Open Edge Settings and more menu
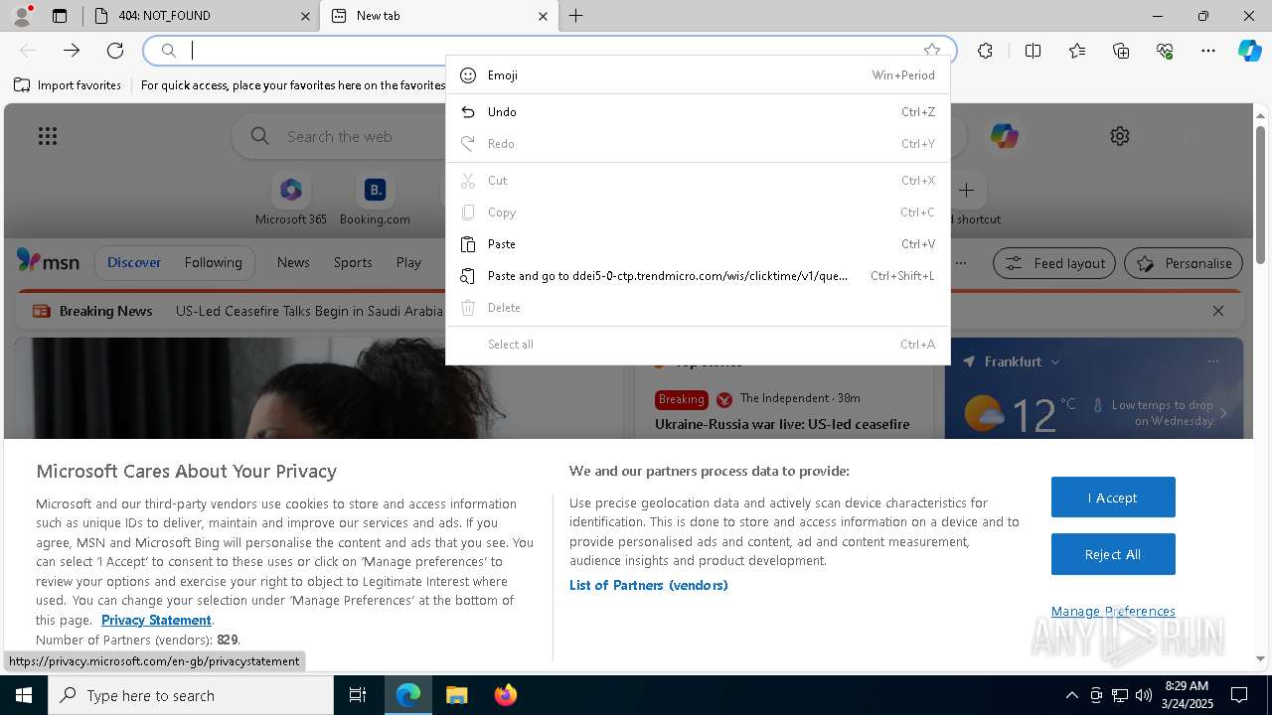Screen dimensions: 1272x715 pos(1208,51)
